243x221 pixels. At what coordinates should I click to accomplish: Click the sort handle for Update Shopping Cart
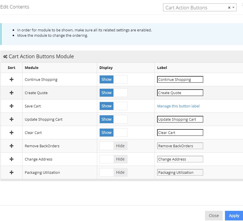pos(12,119)
